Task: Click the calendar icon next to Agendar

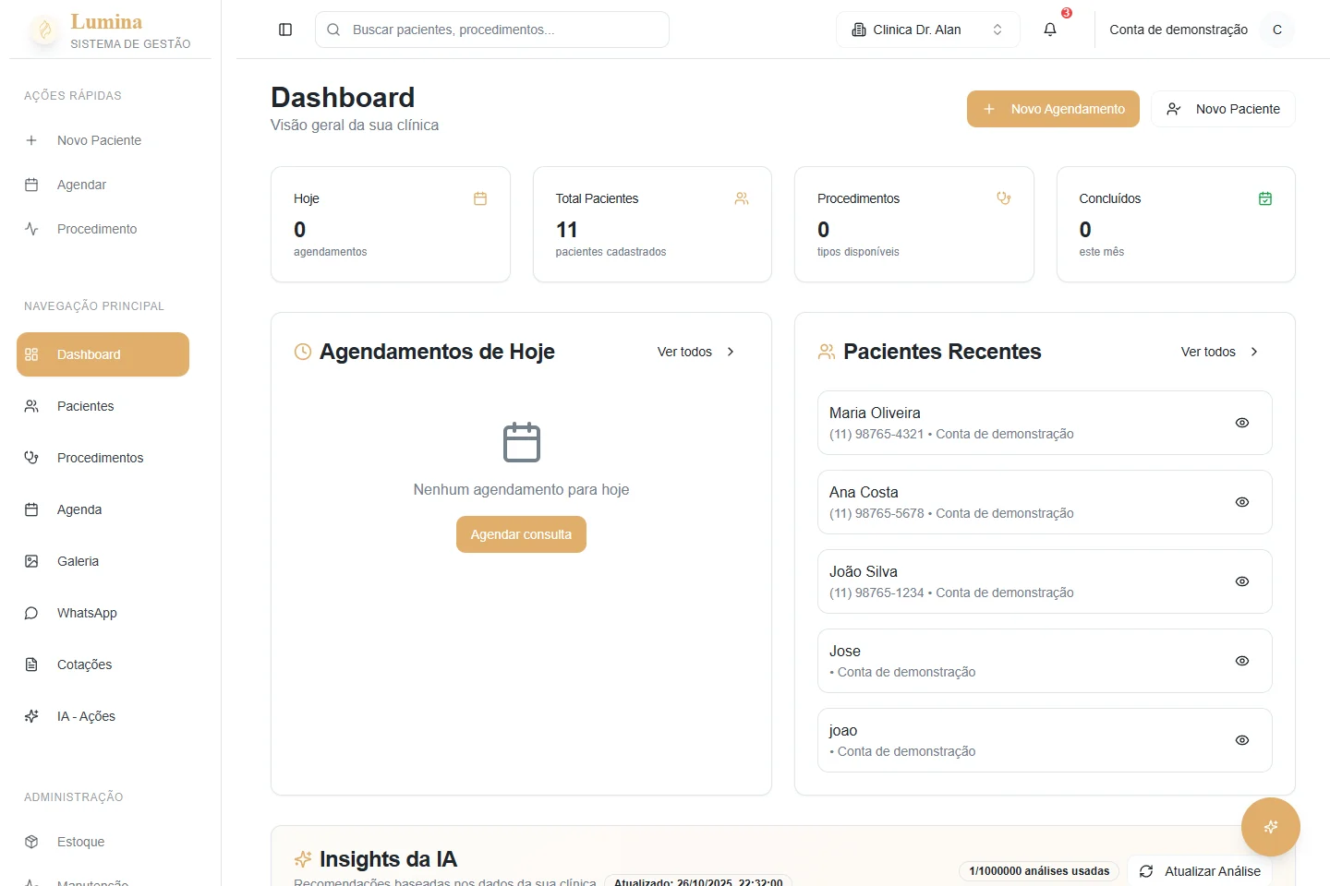Action: (31, 185)
